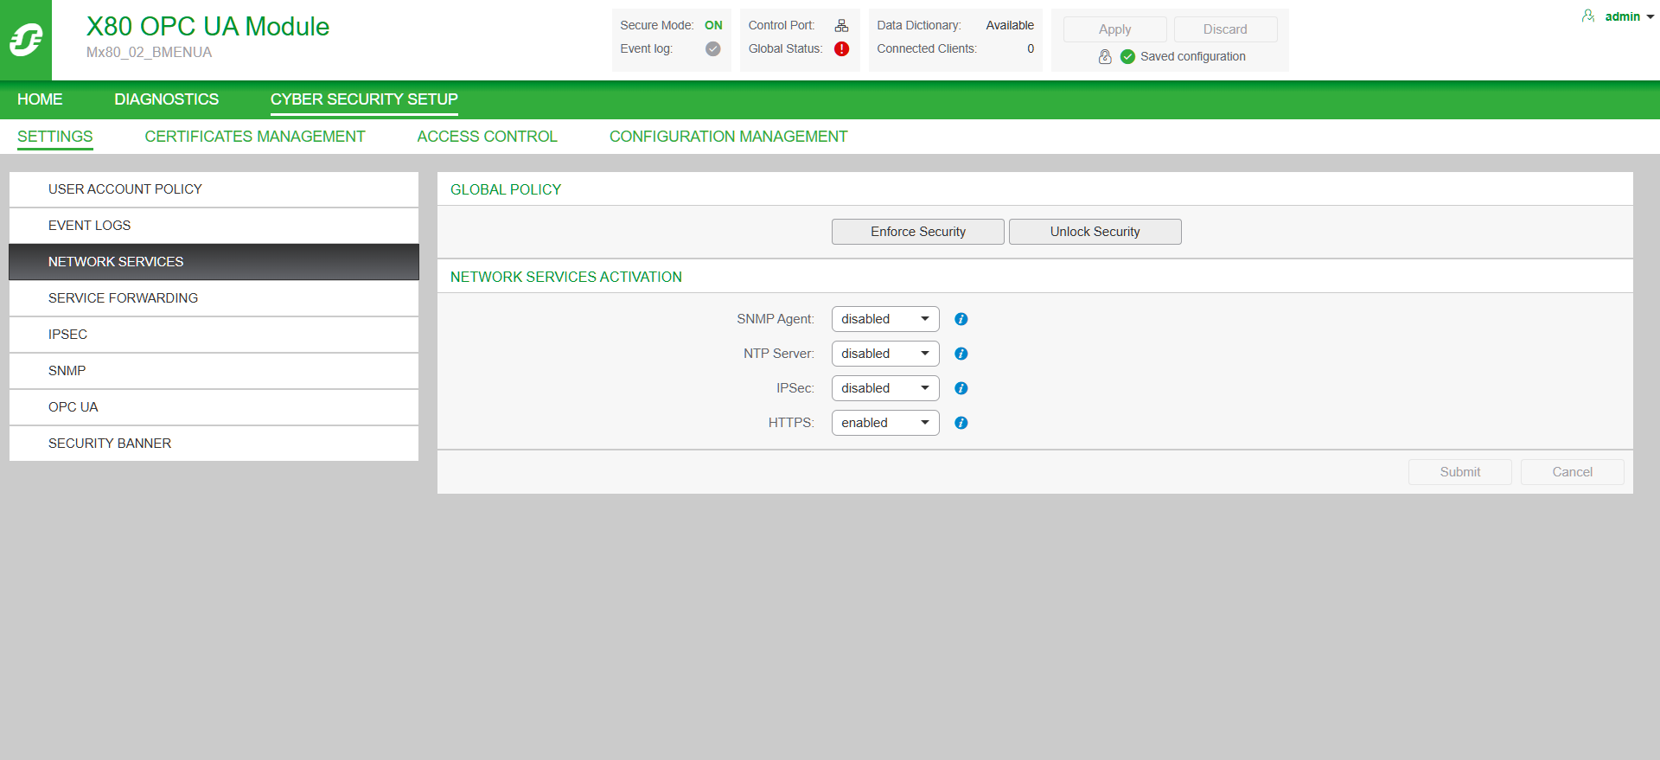Show info for HTTPS service
Screen dimensions: 1660x760
click(961, 423)
